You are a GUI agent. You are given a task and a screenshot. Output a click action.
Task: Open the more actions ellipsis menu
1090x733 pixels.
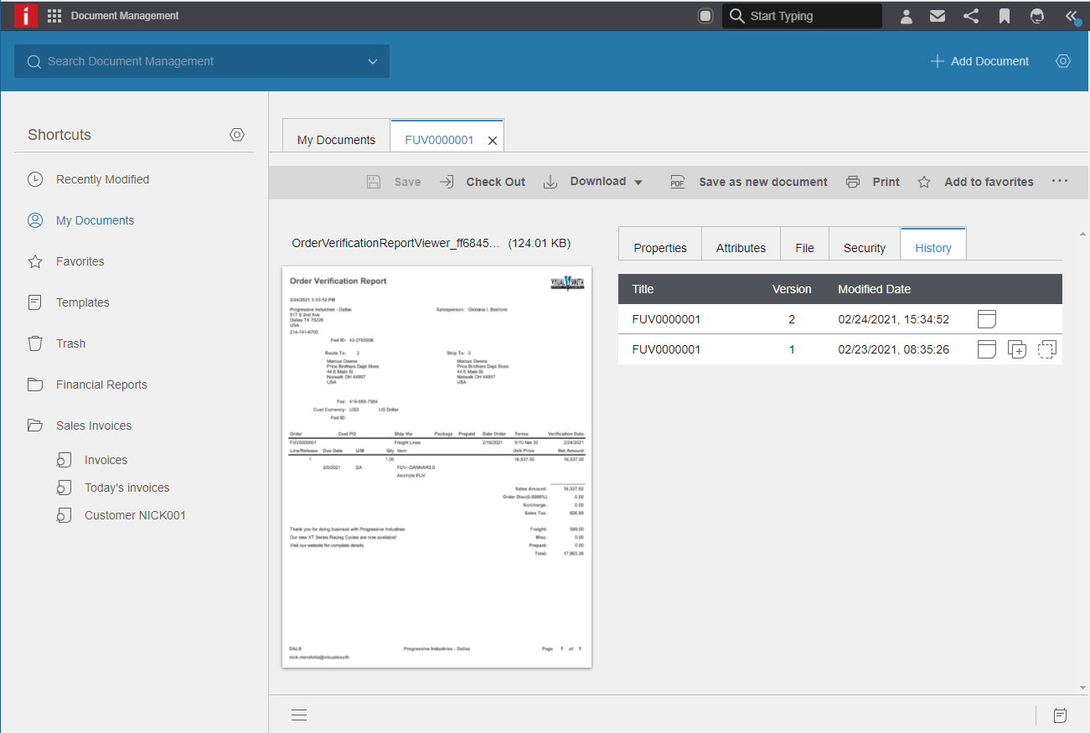[1060, 181]
